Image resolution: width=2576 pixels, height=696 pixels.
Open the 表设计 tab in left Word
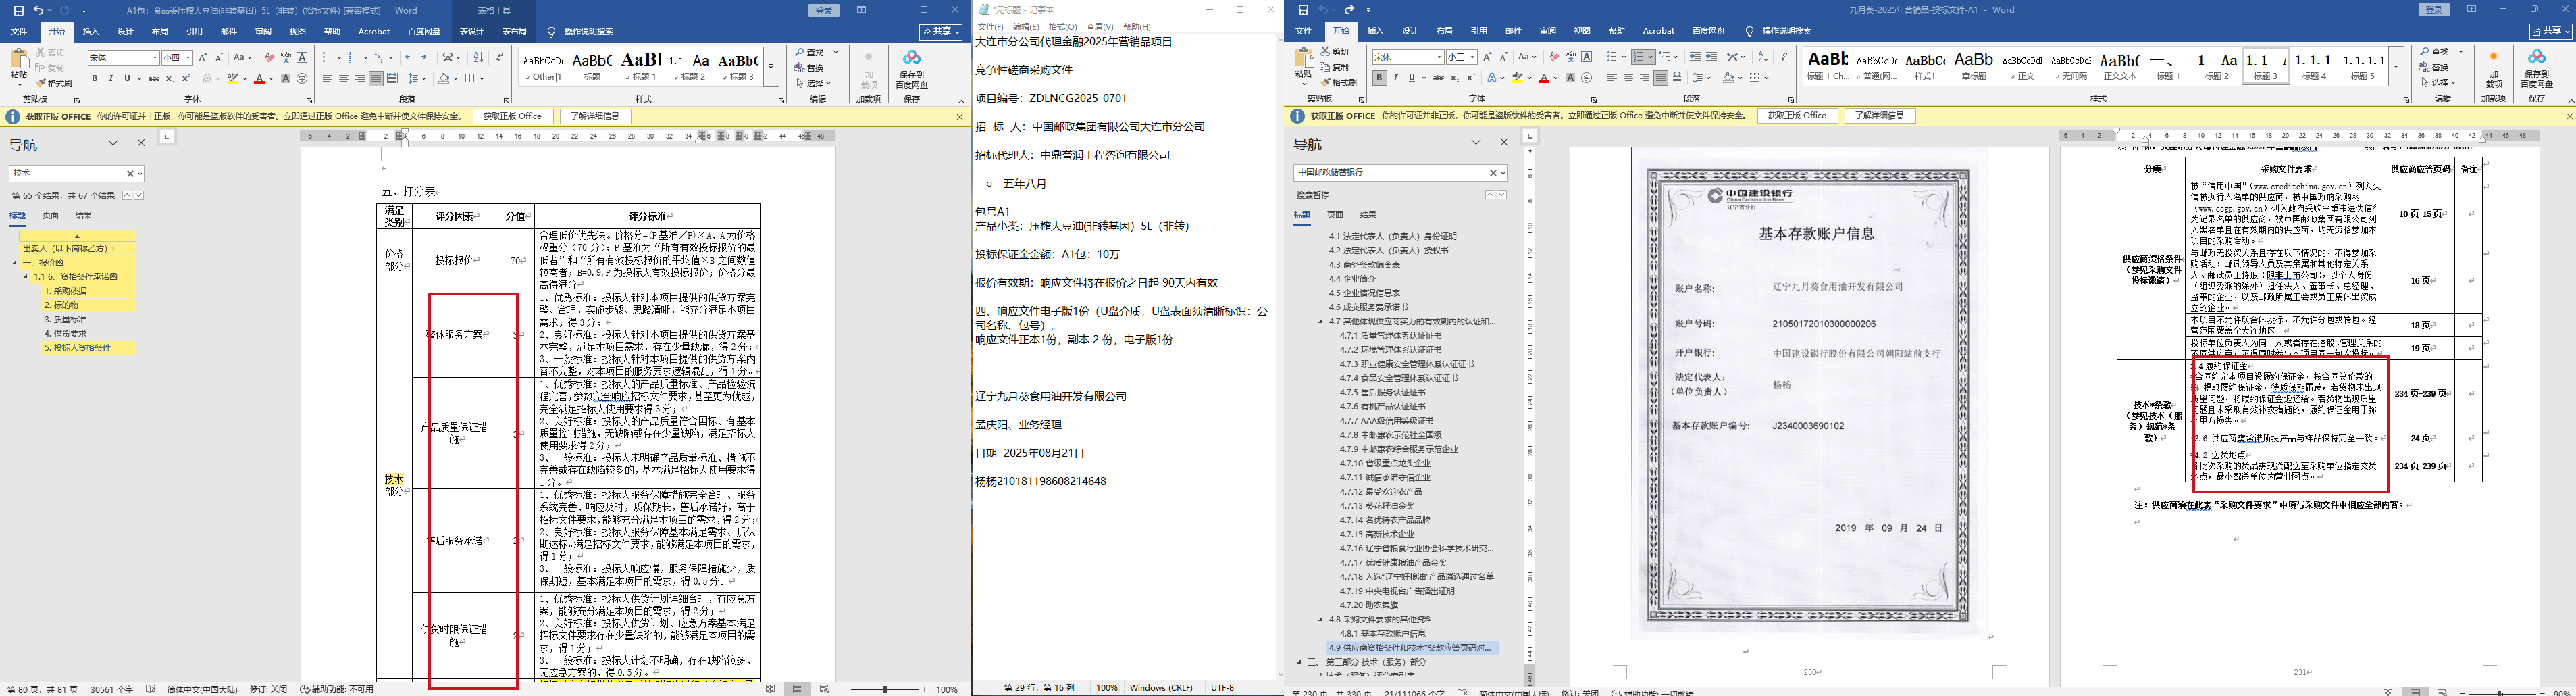471,32
